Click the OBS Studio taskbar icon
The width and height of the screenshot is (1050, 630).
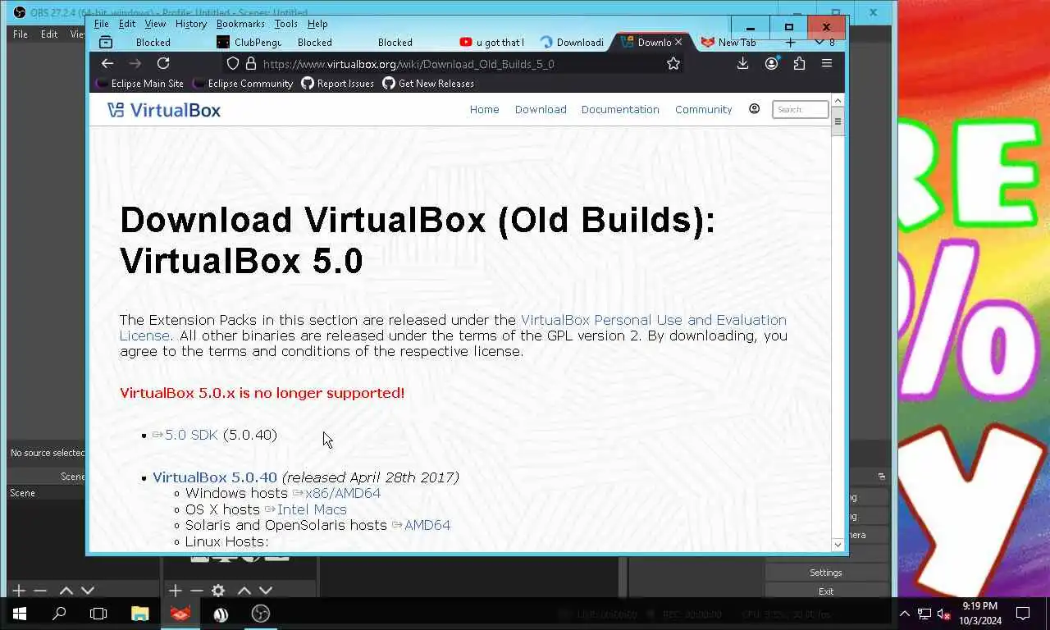coord(261,614)
